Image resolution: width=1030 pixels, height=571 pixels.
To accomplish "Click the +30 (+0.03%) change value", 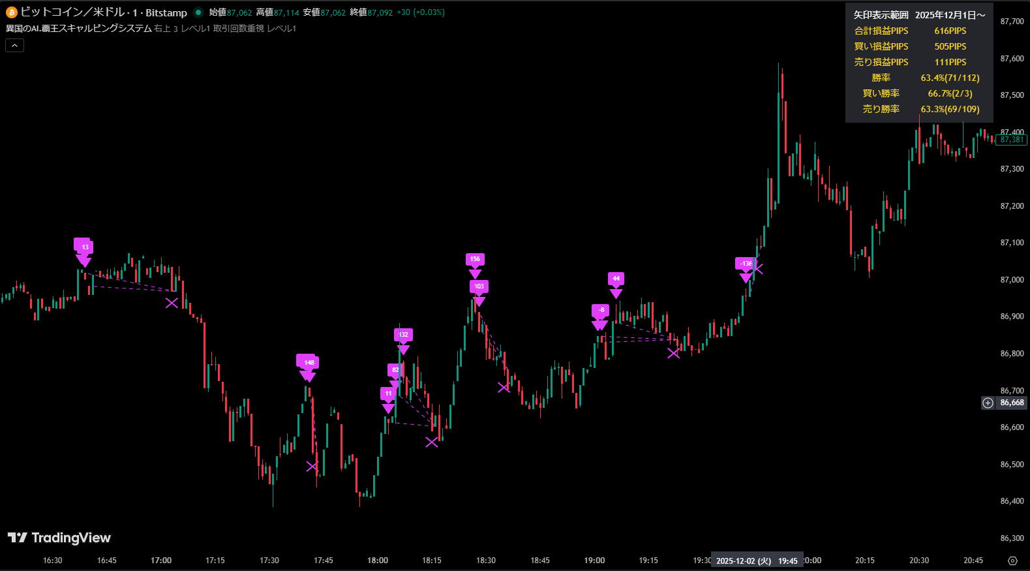I will pos(421,12).
